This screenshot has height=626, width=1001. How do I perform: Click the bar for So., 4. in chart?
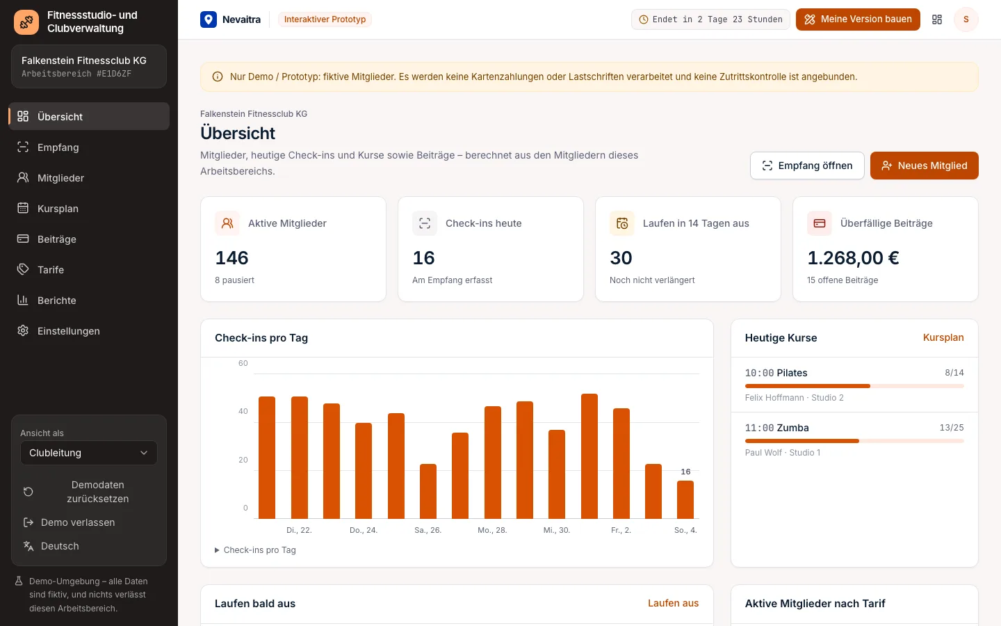[685, 499]
